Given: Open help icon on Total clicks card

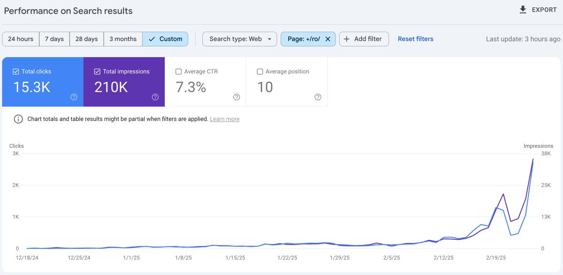Looking at the screenshot, I should pyautogui.click(x=74, y=97).
